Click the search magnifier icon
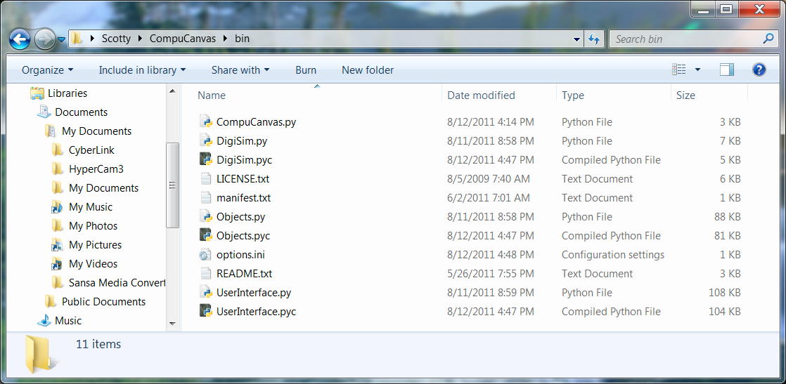The width and height of the screenshot is (786, 384). pyautogui.click(x=768, y=39)
